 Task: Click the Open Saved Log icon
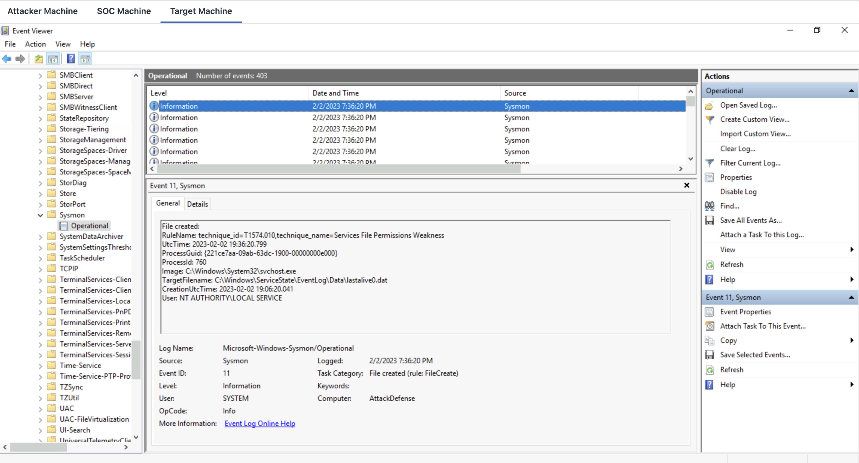coord(709,106)
